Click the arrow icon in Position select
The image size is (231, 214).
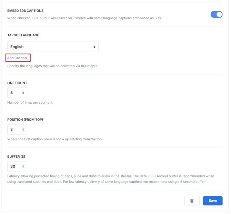[x=23, y=129]
